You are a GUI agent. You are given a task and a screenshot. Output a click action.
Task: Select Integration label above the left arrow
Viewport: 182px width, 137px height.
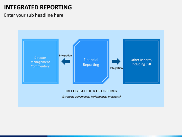[x=65, y=56]
